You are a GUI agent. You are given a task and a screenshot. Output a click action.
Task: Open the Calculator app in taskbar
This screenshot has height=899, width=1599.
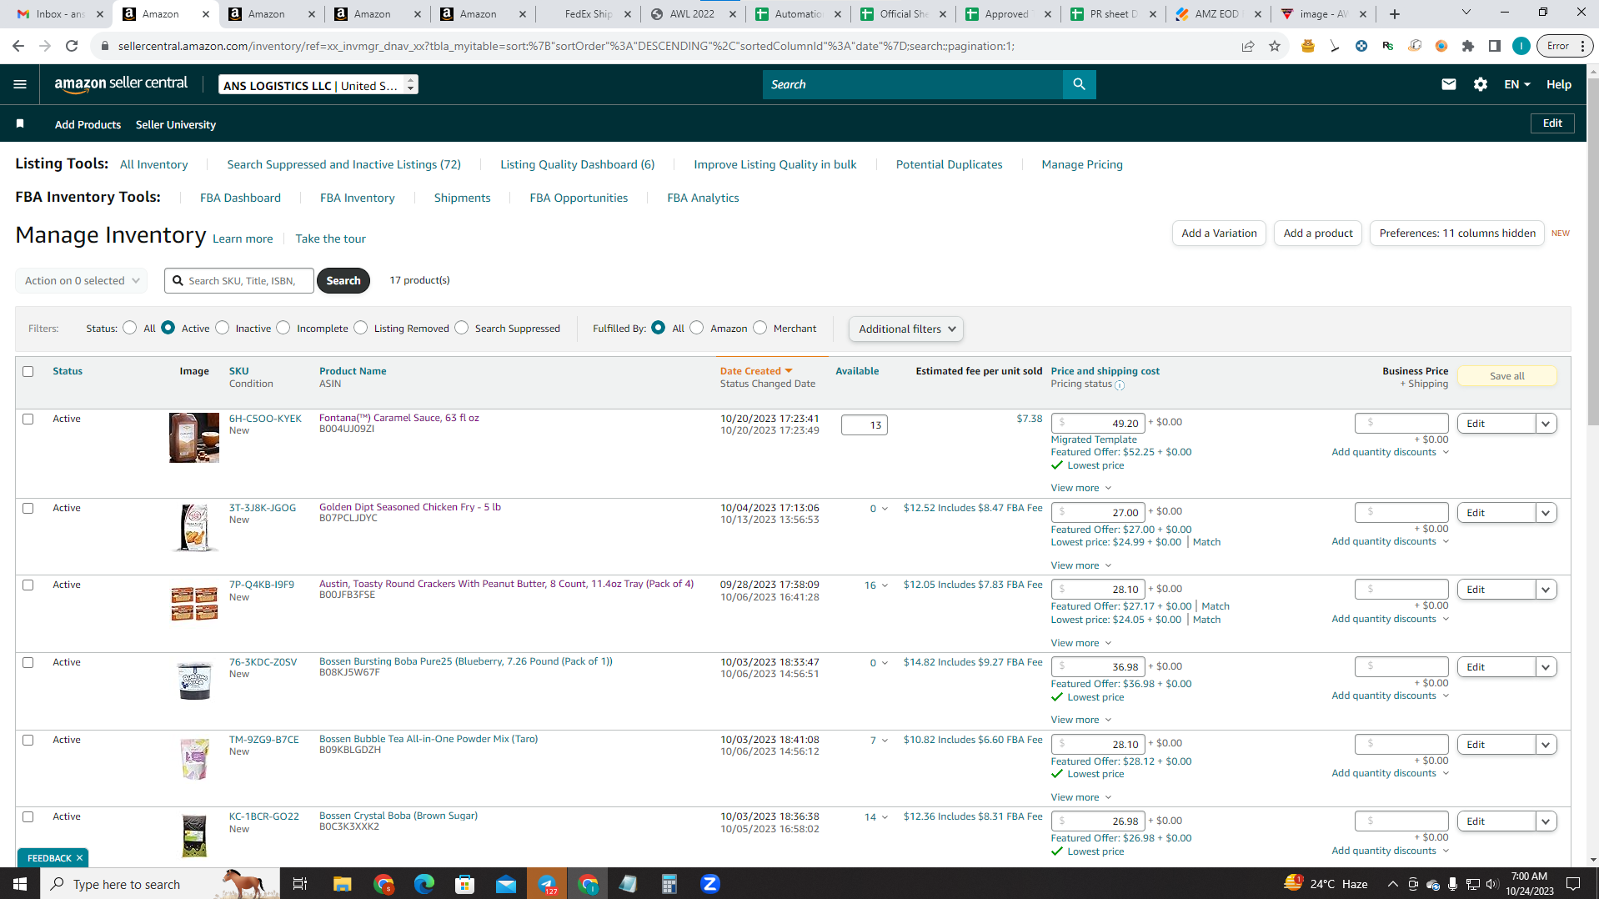(x=669, y=883)
